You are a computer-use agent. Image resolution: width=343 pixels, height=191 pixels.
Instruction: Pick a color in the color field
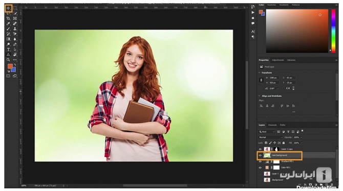pyautogui.click(x=297, y=31)
